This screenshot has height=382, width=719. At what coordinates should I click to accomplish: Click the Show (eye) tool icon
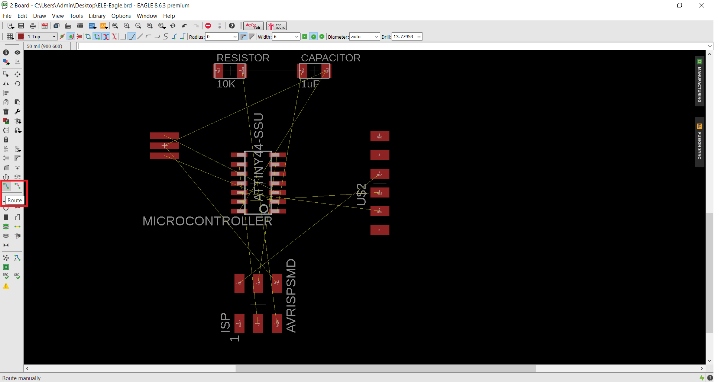tap(17, 52)
